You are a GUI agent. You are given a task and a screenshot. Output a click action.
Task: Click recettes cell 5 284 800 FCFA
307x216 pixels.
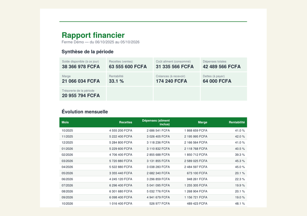point(121,142)
